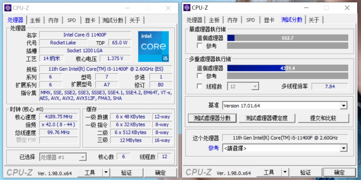Click the 规格 specification field
This screenshot has width=361, height=180.
(106, 69)
